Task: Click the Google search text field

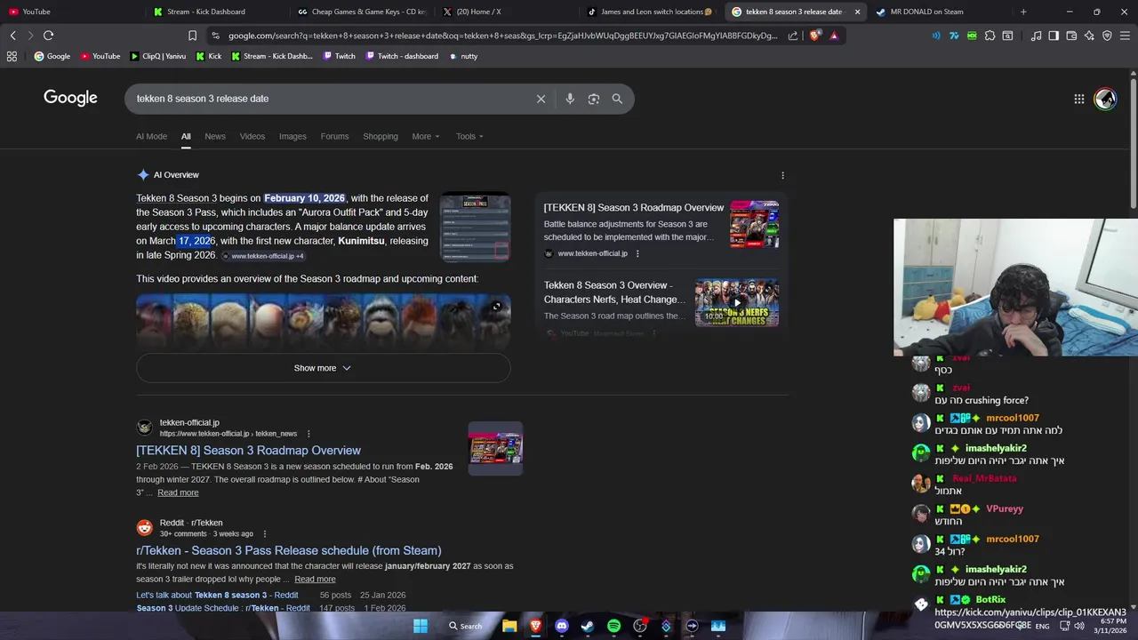Action: (333, 99)
